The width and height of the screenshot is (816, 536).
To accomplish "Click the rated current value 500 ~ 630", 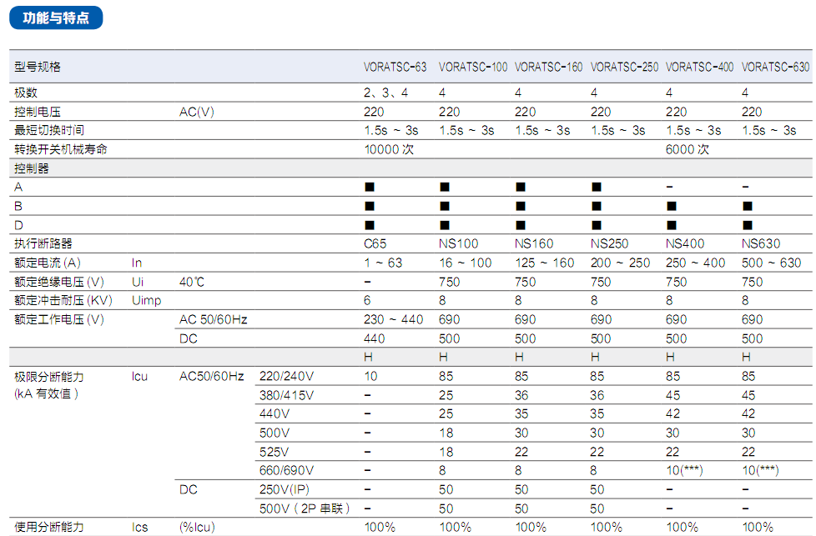I will point(771,263).
